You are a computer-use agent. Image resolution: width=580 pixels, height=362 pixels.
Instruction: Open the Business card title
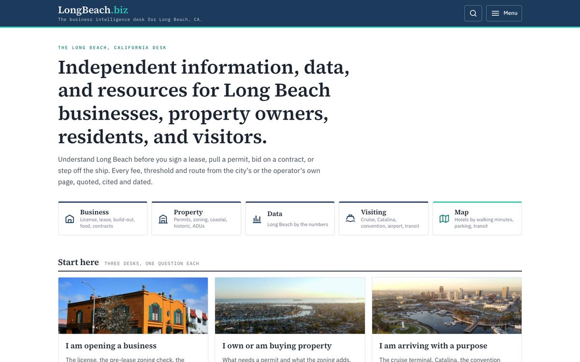click(94, 212)
